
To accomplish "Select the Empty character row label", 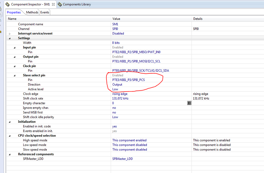I will click(34, 103).
